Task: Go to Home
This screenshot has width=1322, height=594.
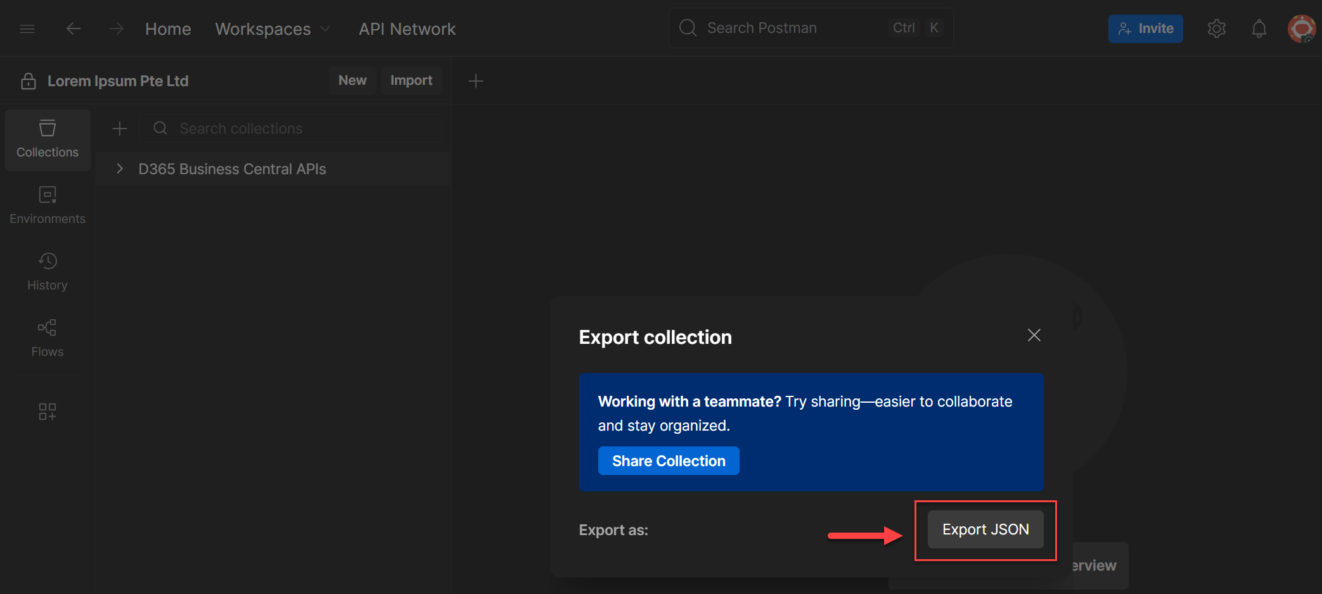Action: click(x=167, y=28)
